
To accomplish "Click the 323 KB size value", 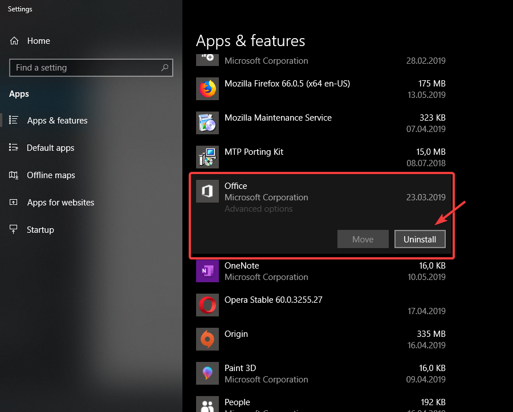I will coord(433,118).
